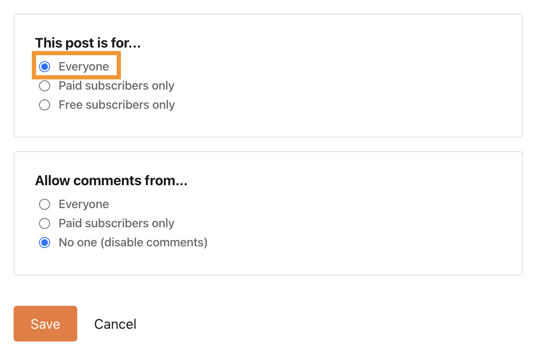Restrict comments to Paid subscribers only
Viewport: 539px width, 350px height.
coord(45,223)
